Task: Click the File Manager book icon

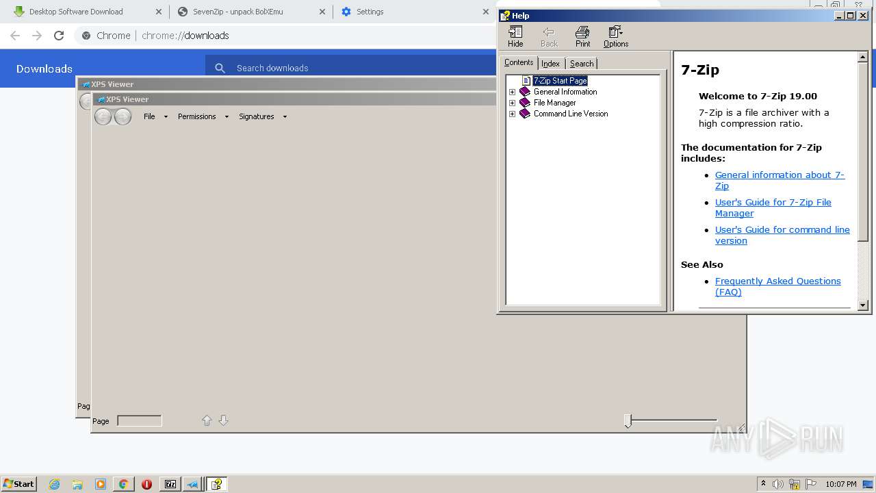Action: click(525, 103)
